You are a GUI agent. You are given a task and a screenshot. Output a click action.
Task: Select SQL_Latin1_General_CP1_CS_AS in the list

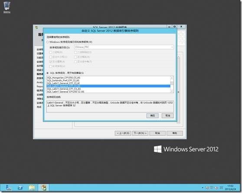(x=108, y=89)
